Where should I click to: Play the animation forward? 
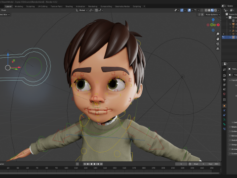94,164
